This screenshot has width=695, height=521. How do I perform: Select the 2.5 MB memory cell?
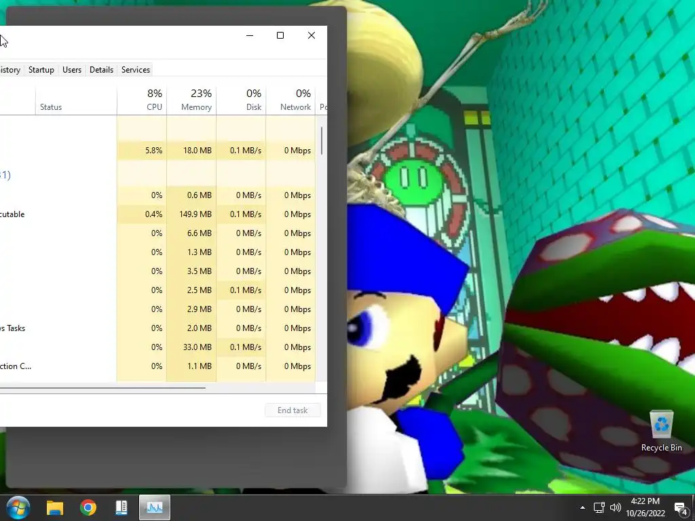pyautogui.click(x=191, y=290)
